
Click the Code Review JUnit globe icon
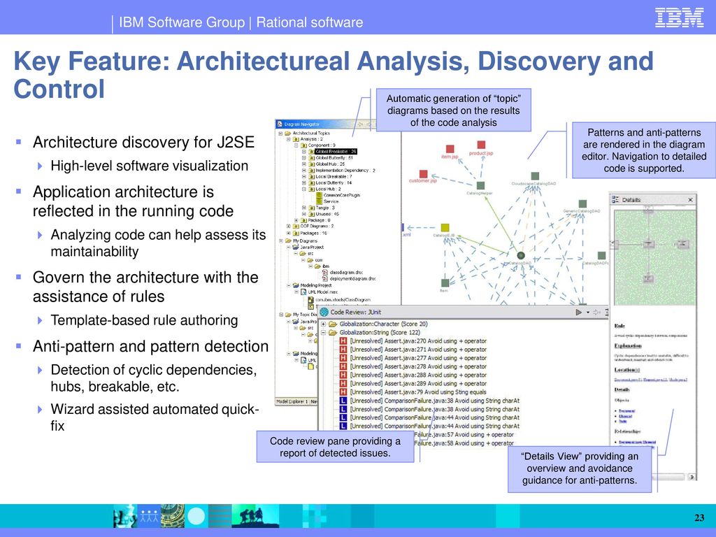click(x=324, y=313)
